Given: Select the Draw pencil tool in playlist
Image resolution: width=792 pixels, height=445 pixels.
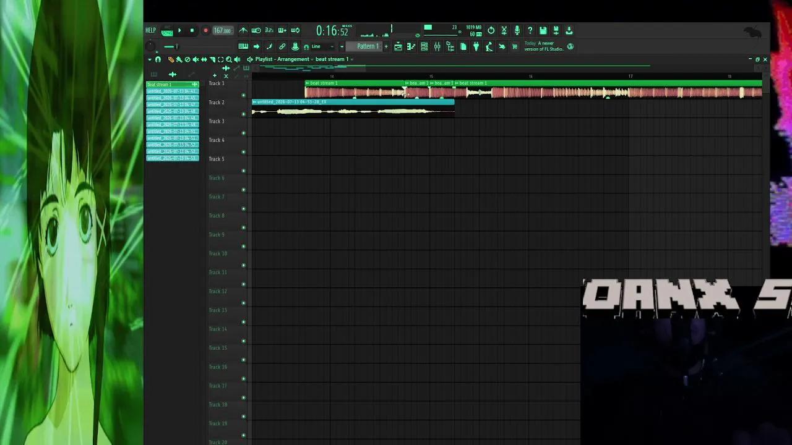Looking at the screenshot, I should click(171, 59).
